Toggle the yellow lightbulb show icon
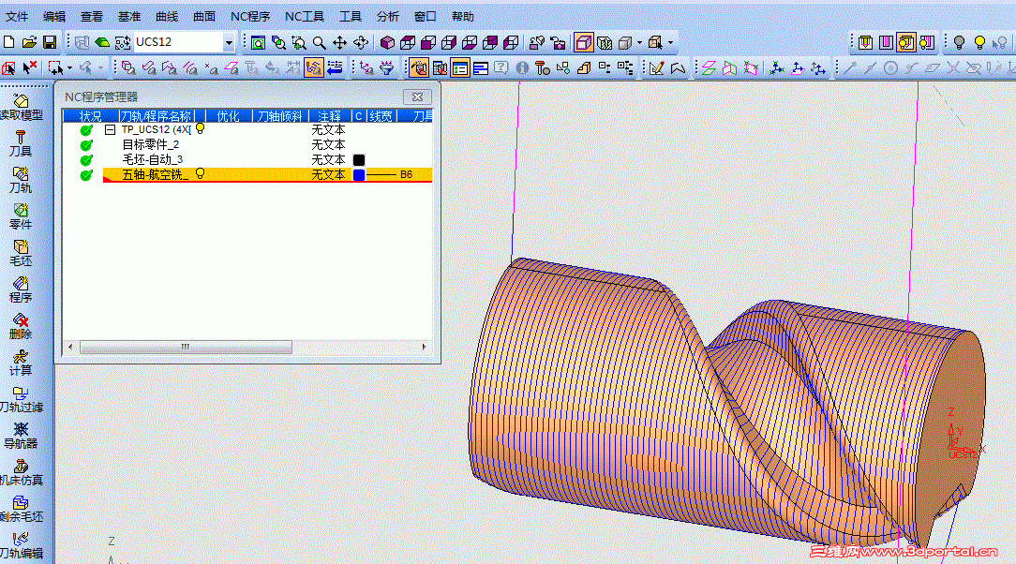Screen dimensions: 1016x564 (x=979, y=43)
